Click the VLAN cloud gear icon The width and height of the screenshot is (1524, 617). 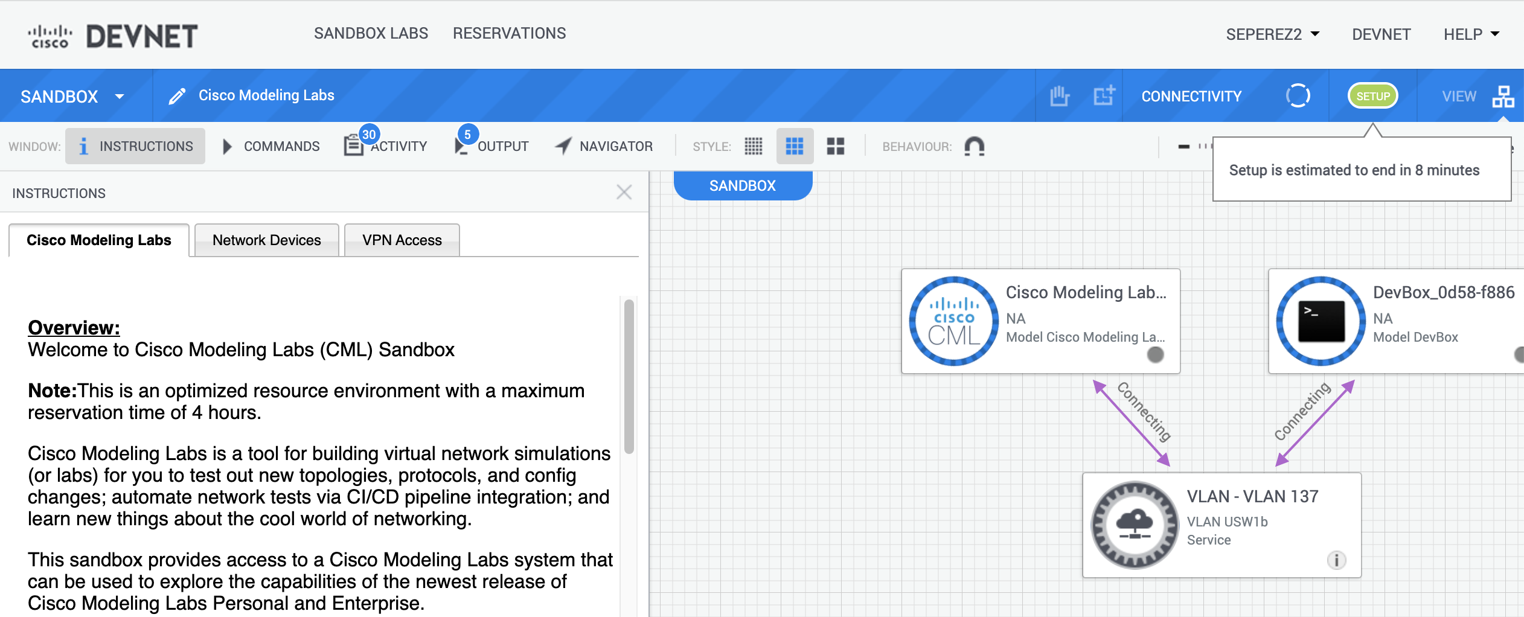[x=1135, y=525]
